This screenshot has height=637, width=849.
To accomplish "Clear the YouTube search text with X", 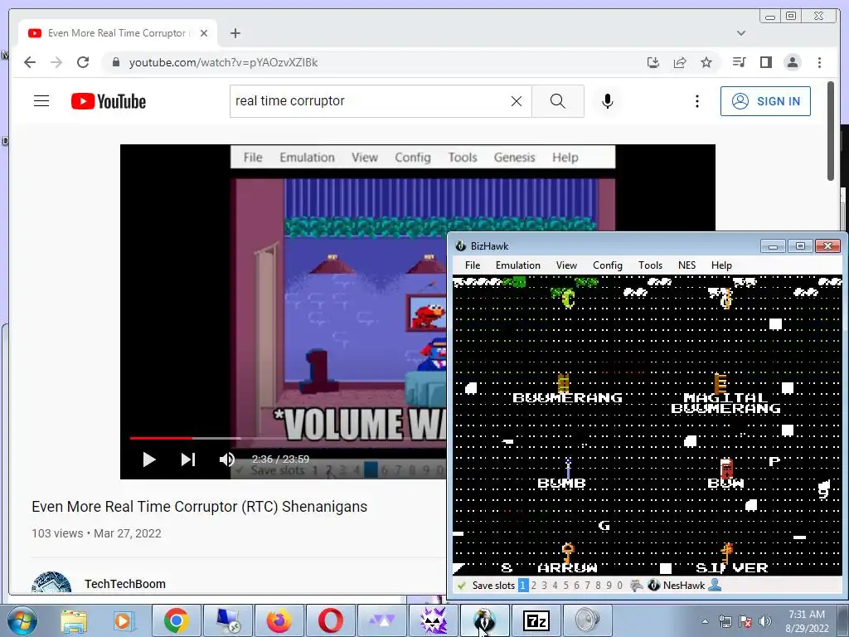I will 517,100.
